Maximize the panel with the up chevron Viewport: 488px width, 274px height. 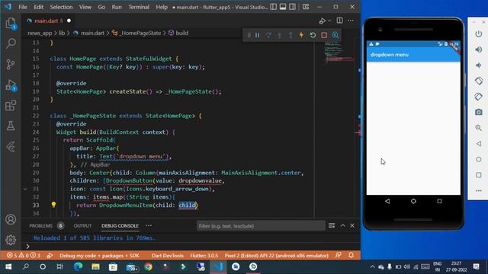[342, 225]
